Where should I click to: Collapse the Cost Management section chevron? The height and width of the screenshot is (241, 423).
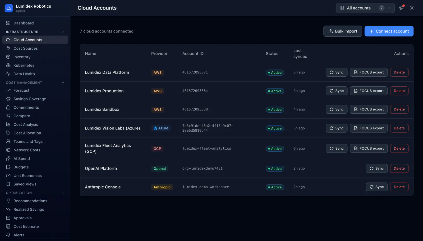[x=63, y=83]
